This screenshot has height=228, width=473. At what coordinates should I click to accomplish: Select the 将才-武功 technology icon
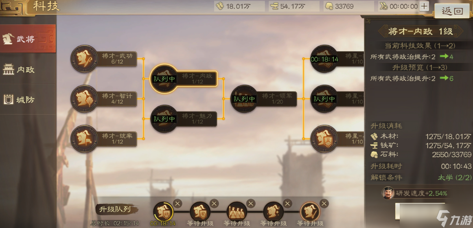(85, 59)
